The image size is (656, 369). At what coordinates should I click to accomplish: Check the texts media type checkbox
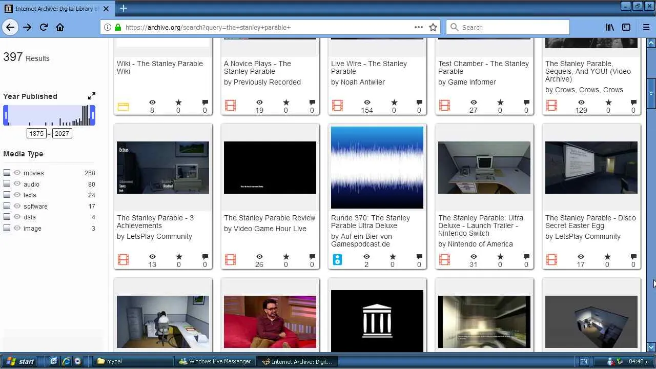(7, 195)
